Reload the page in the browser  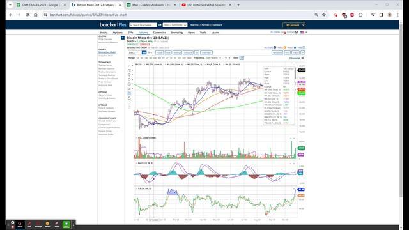tap(27, 15)
